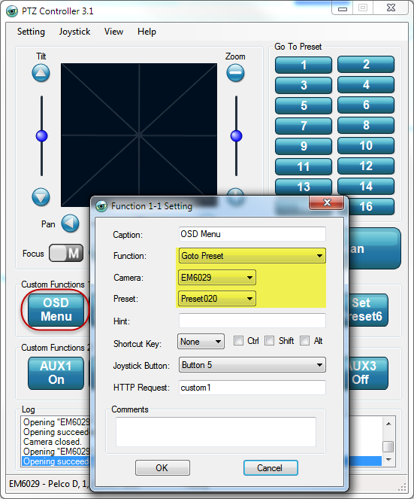Select the Camera closed. log line
414x499 pixels.
[53, 442]
